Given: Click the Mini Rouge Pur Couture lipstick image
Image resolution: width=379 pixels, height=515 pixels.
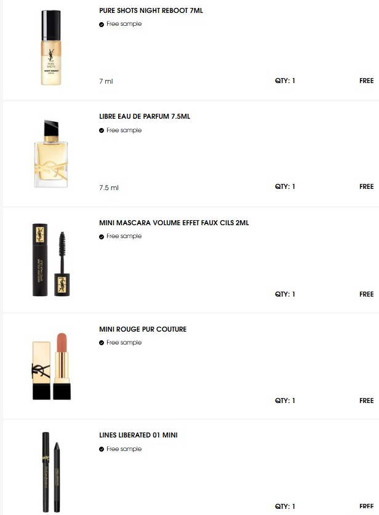Looking at the screenshot, I should click(51, 367).
